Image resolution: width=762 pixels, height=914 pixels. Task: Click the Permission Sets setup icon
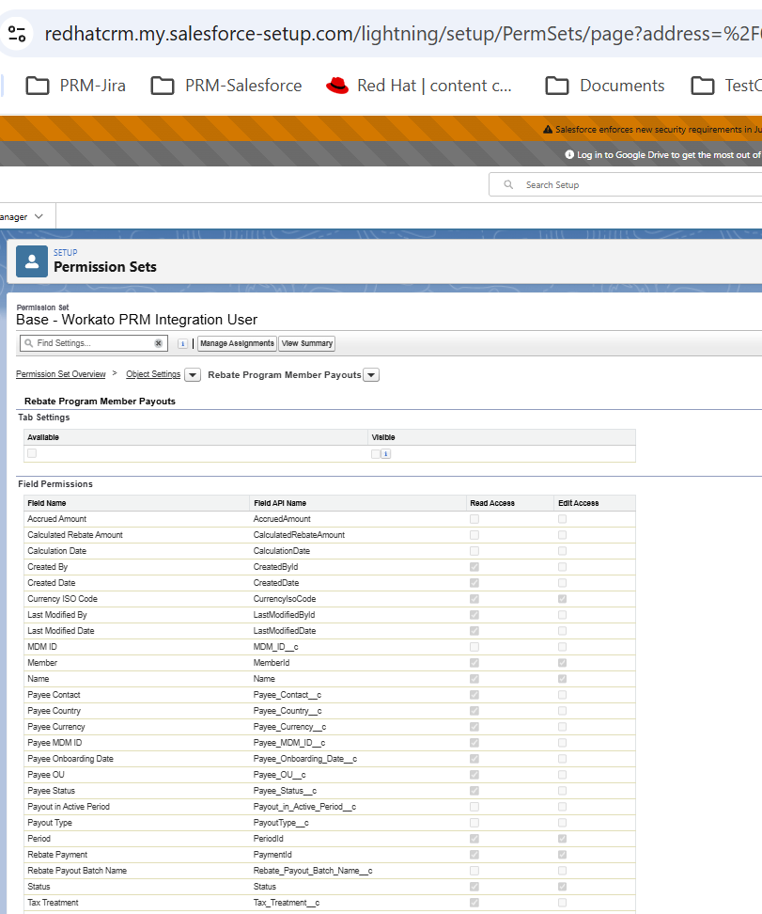click(31, 261)
